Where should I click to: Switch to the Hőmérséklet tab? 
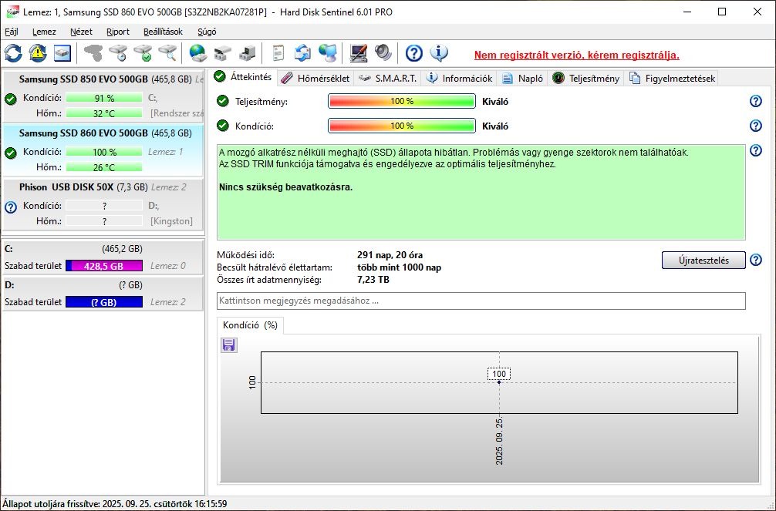[x=315, y=78]
